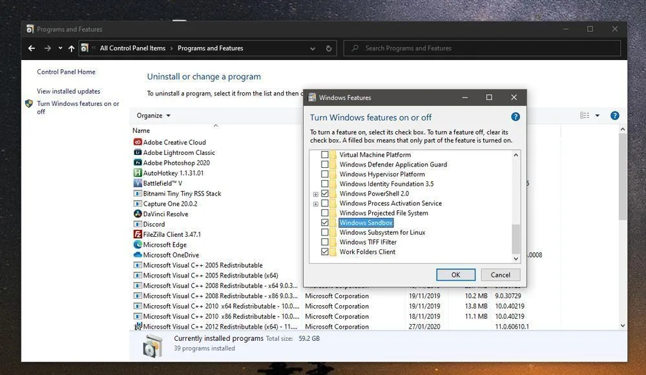The height and width of the screenshot is (375, 646).
Task: Click the Windows Features title bar icon
Action: tap(312, 97)
